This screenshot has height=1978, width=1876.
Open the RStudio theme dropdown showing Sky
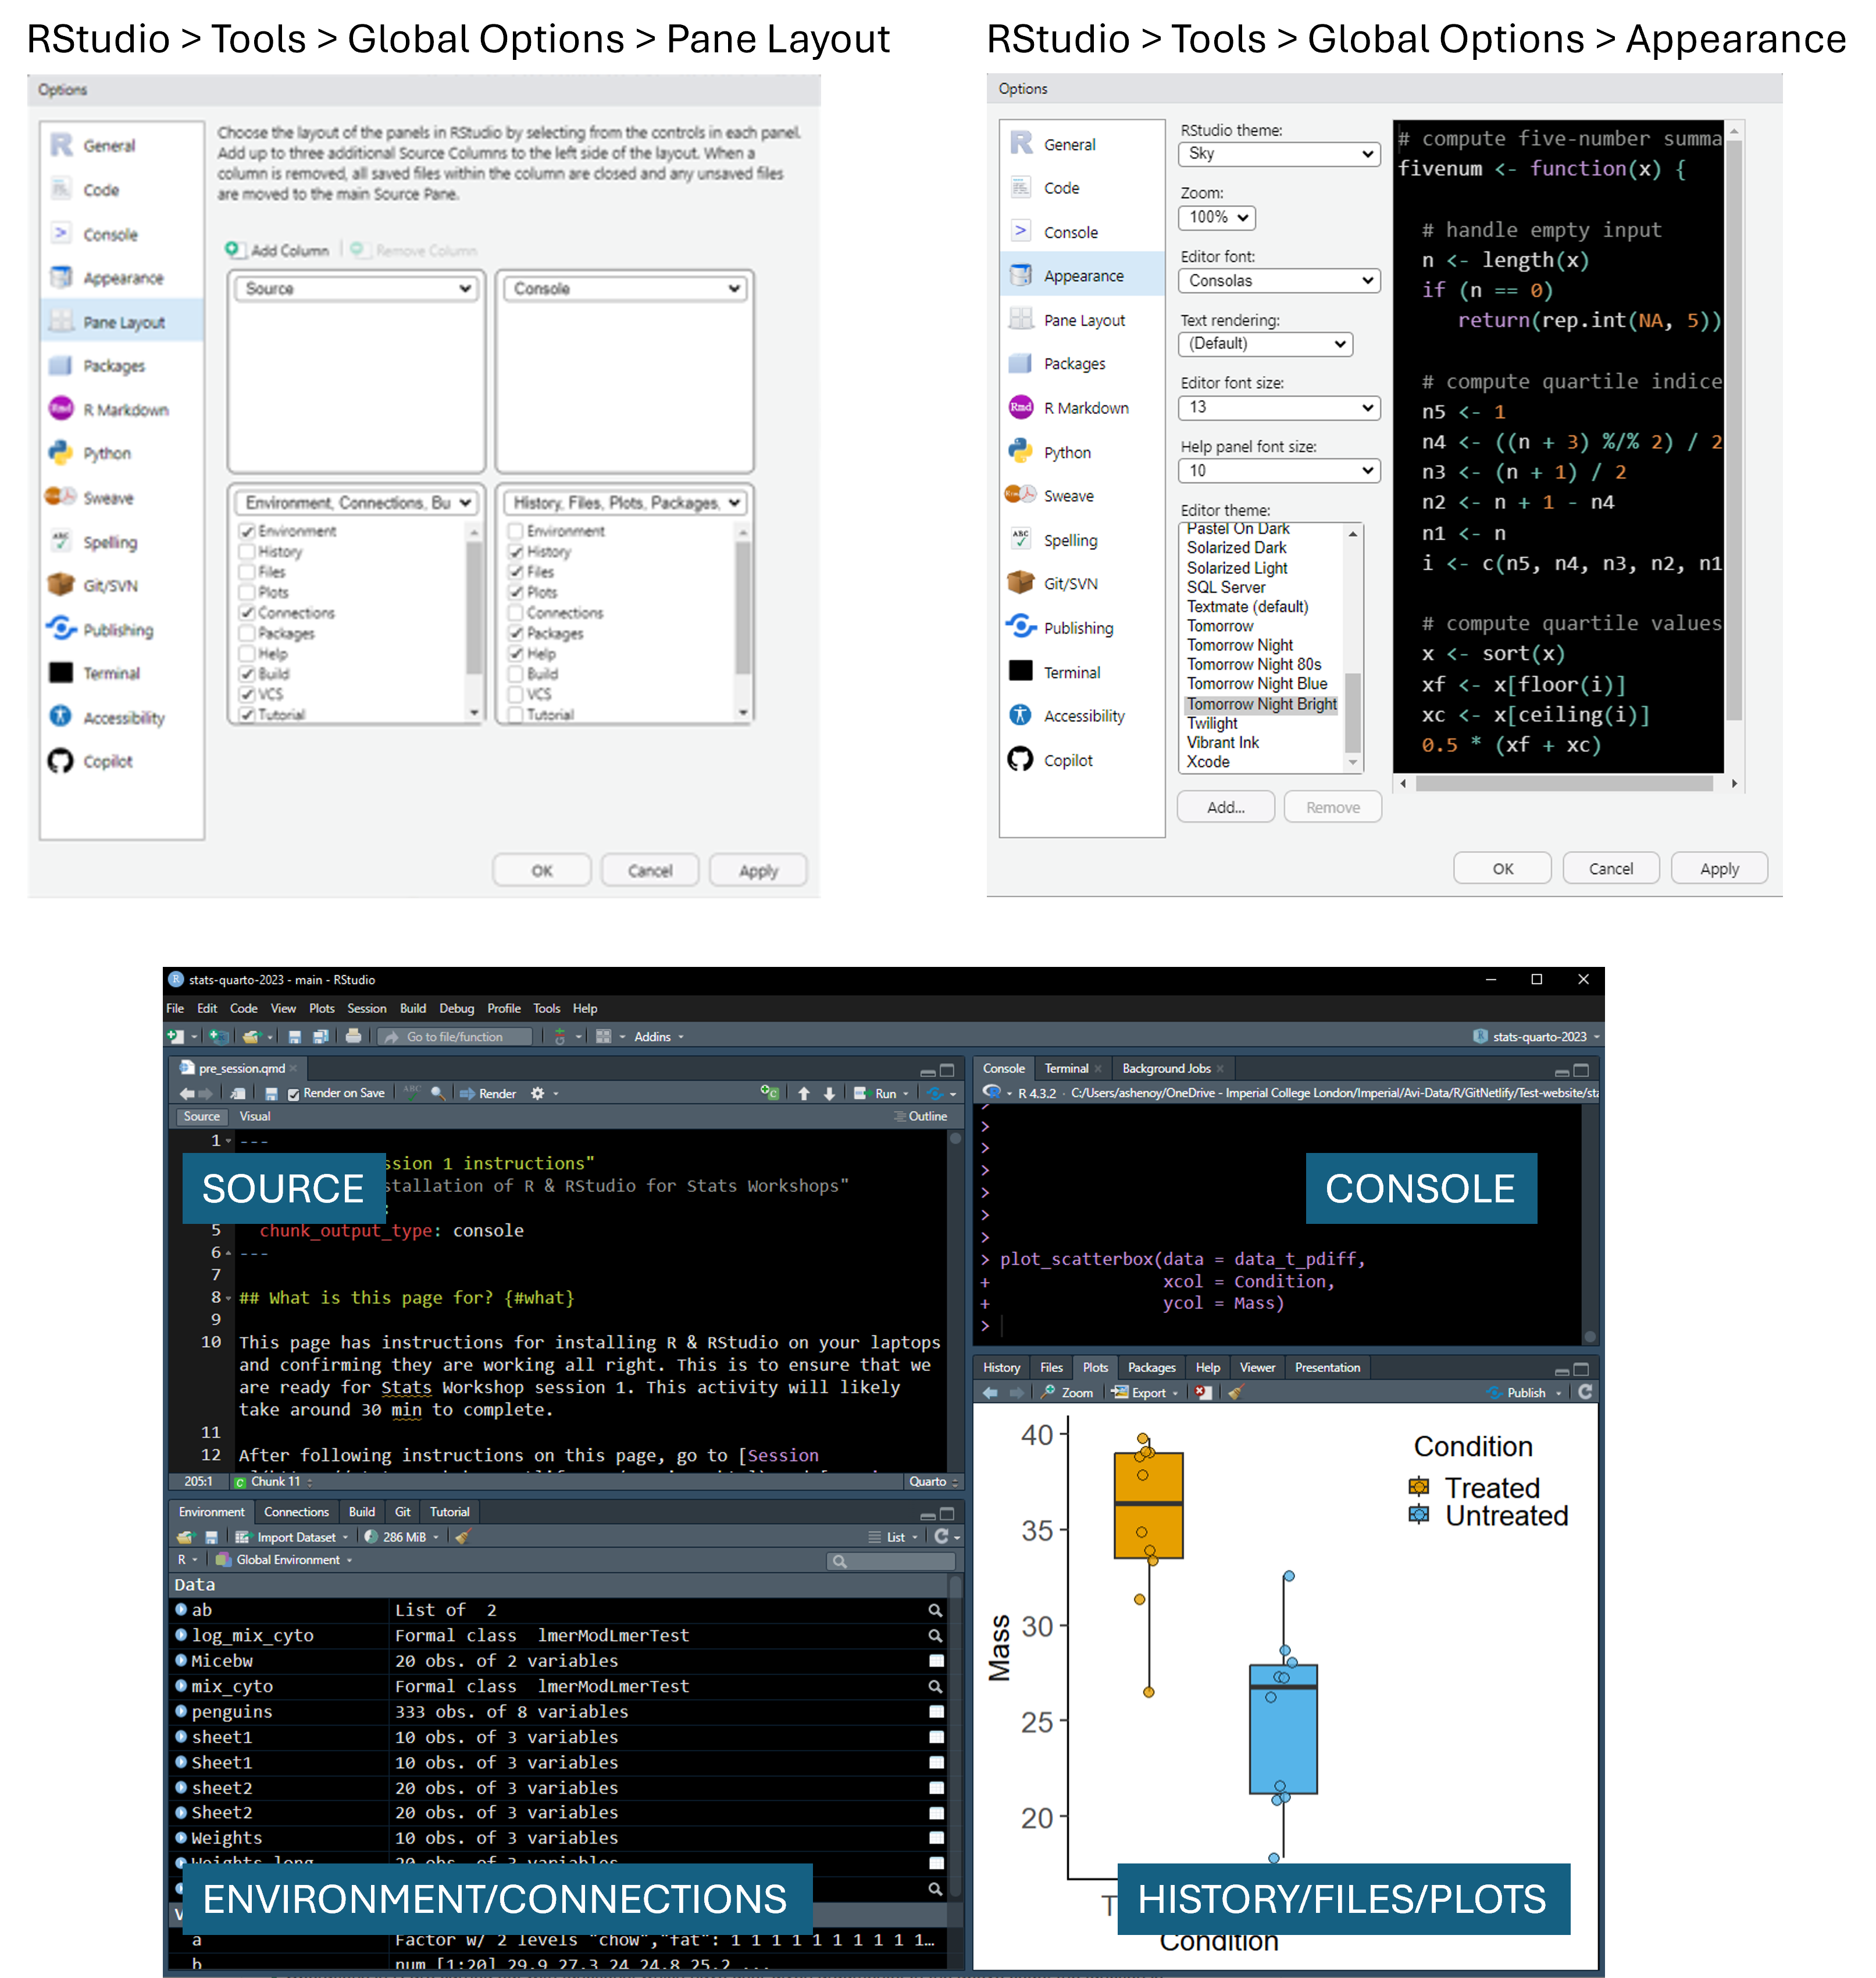coord(1279,154)
